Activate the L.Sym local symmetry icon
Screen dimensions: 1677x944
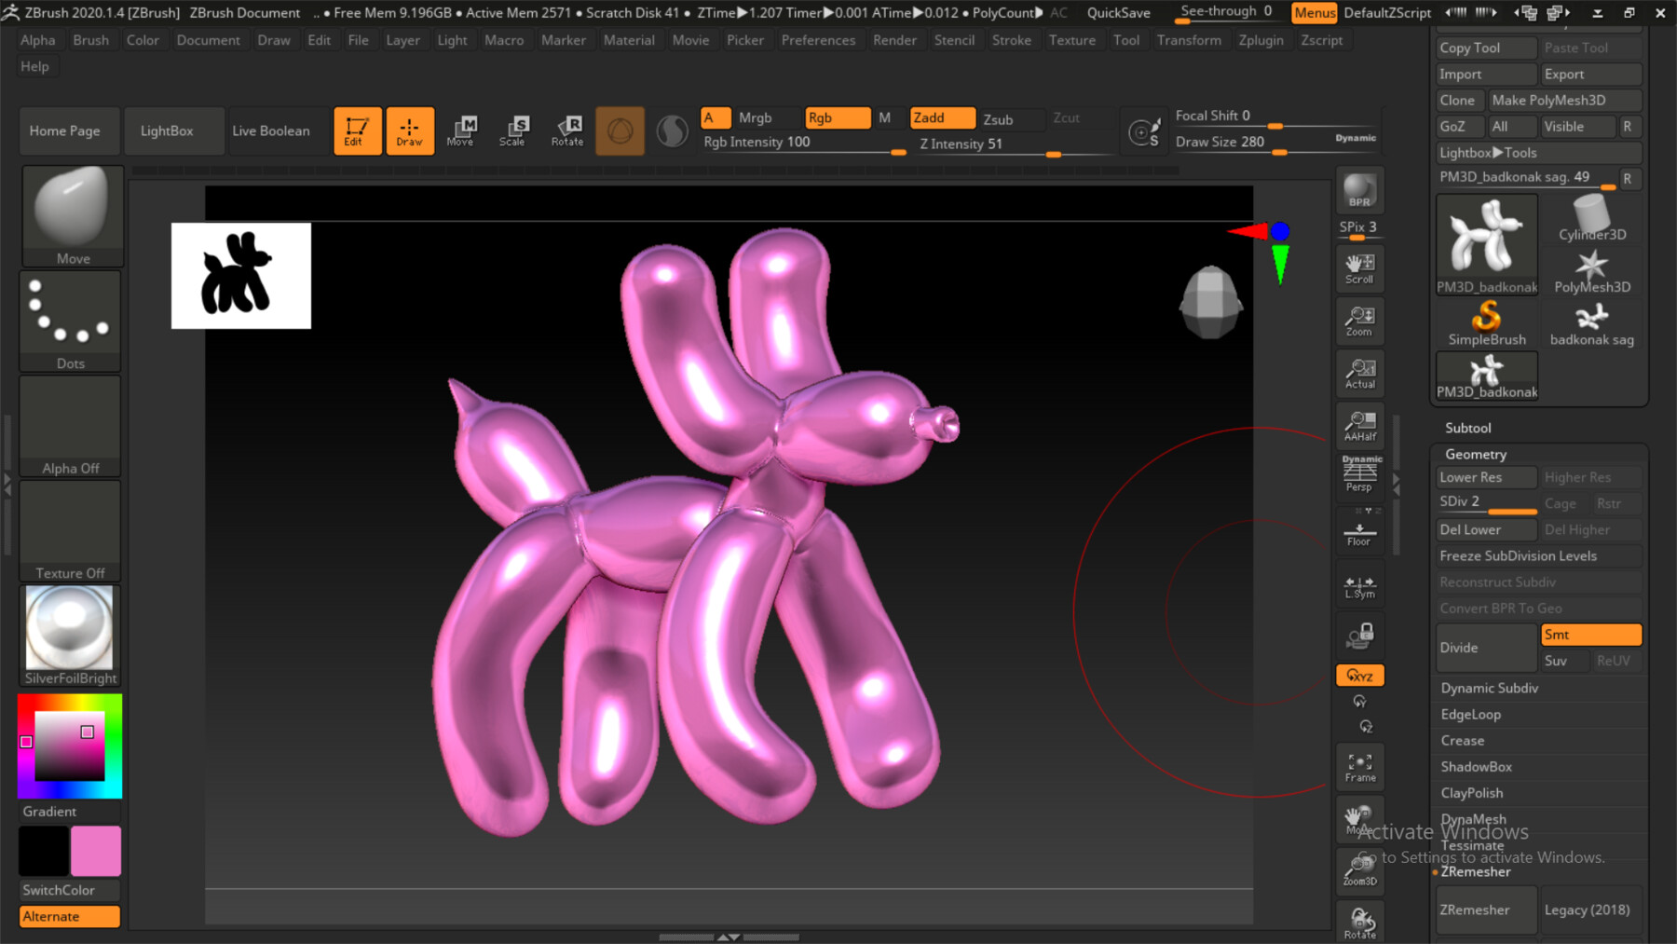tap(1359, 584)
